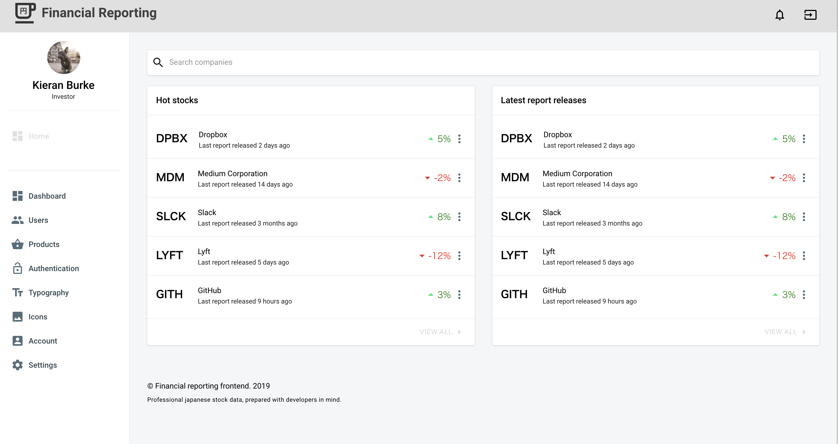Image resolution: width=838 pixels, height=444 pixels.
Task: Click the GitHub name in Latest report releases
Action: (x=554, y=291)
